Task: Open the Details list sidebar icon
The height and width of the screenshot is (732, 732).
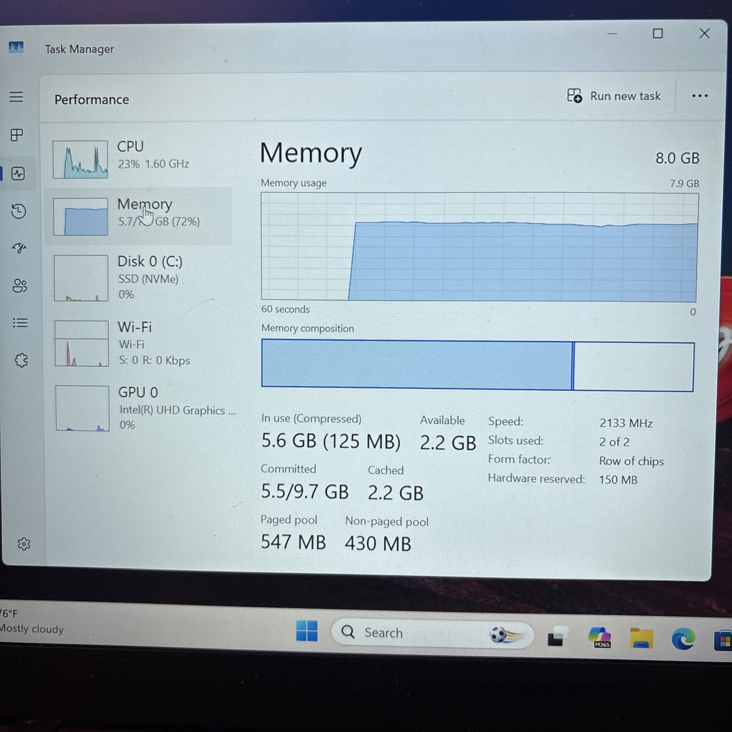Action: (20, 323)
